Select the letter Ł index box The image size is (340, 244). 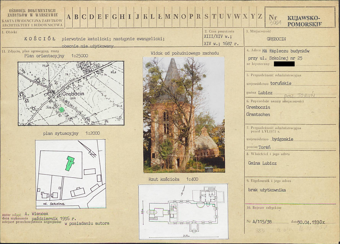pos(160,17)
